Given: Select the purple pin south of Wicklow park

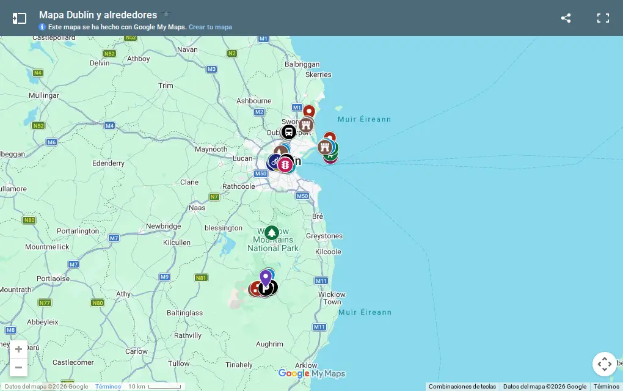Looking at the screenshot, I should click(x=266, y=278).
